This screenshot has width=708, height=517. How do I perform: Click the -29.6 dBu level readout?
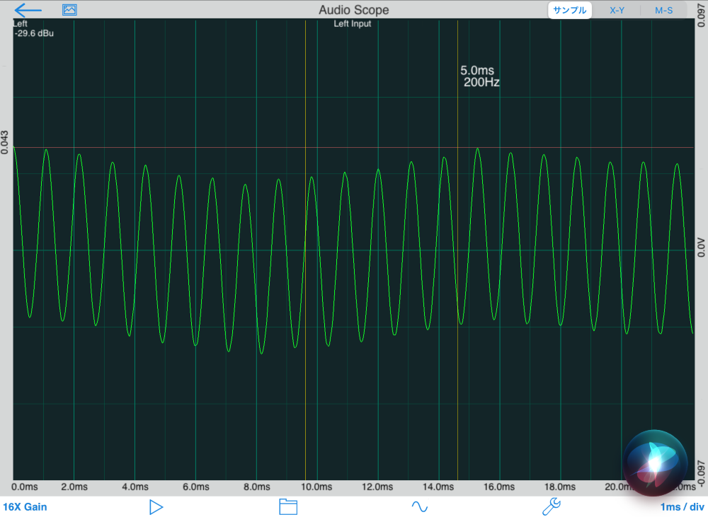pos(34,33)
